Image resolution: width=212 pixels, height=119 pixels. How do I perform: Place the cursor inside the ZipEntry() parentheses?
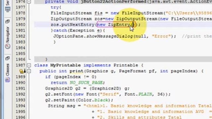click(133, 25)
